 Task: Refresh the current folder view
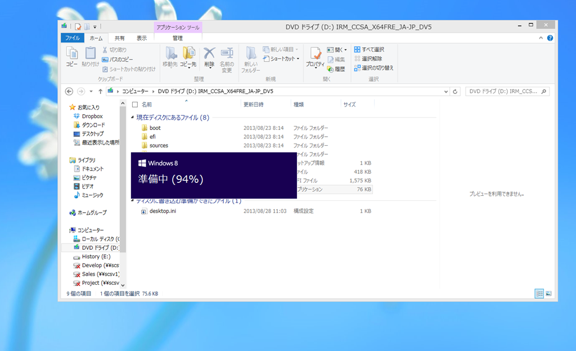coord(455,92)
